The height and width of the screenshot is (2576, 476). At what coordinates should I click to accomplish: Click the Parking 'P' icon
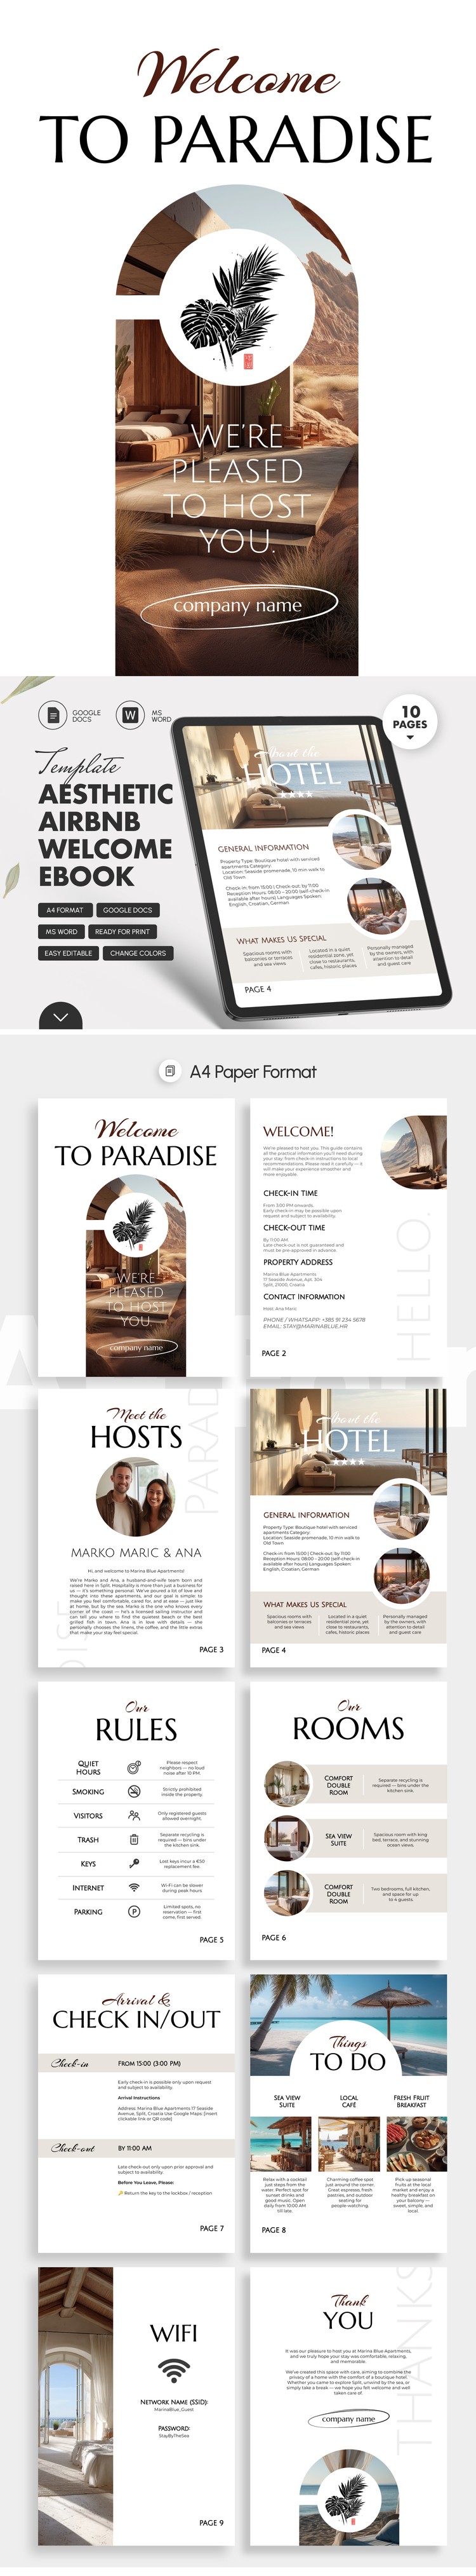pos(134,1911)
